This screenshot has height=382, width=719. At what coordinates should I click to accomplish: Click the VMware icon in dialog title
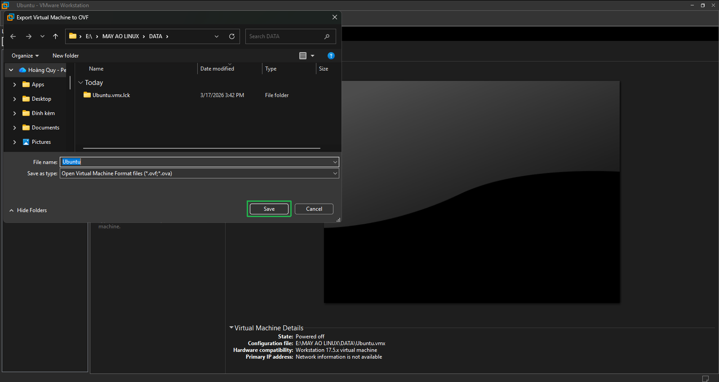coord(11,17)
